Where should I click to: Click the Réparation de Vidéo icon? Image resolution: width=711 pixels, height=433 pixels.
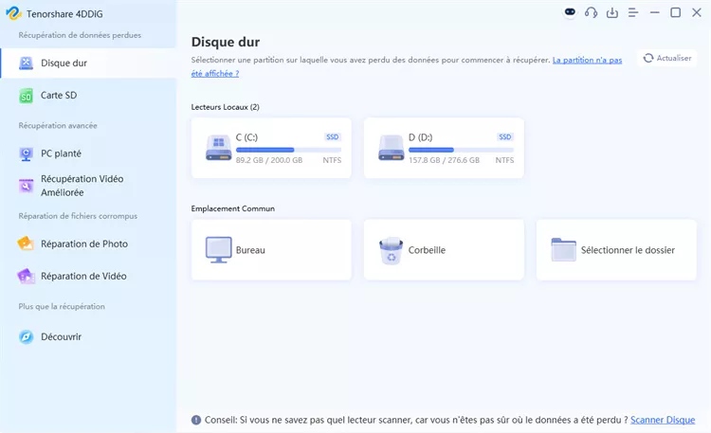(x=26, y=276)
